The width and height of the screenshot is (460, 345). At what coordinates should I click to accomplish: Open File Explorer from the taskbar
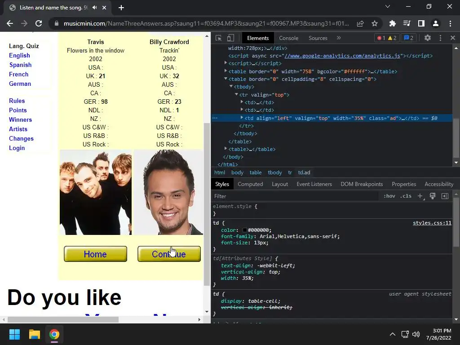tap(34, 334)
